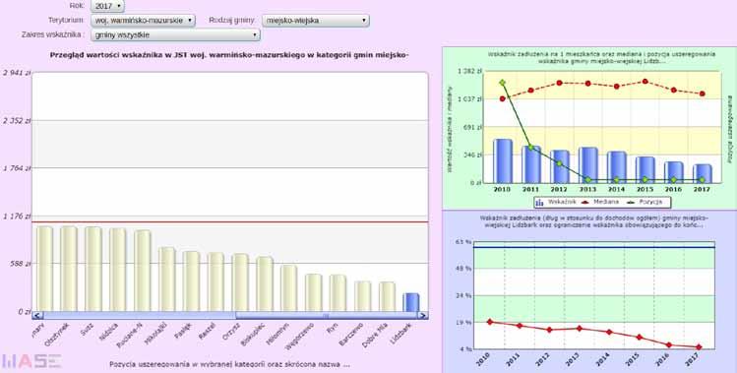Screen dimensions: 737x373
Task: Click the red 2015 Mediana marker
Action: pyautogui.click(x=645, y=82)
